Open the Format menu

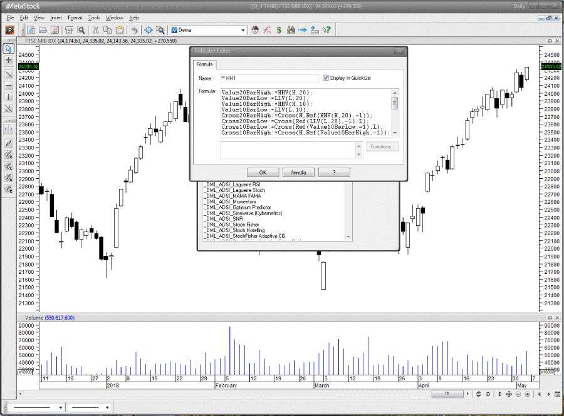pos(75,18)
